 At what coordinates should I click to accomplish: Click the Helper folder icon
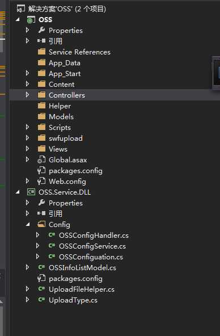point(41,106)
